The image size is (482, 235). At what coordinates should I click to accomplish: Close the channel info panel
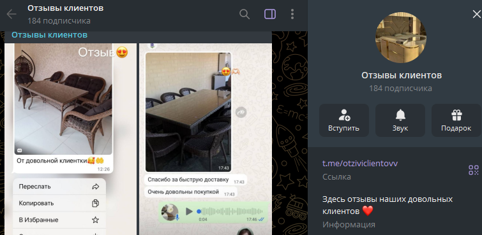(476, 14)
